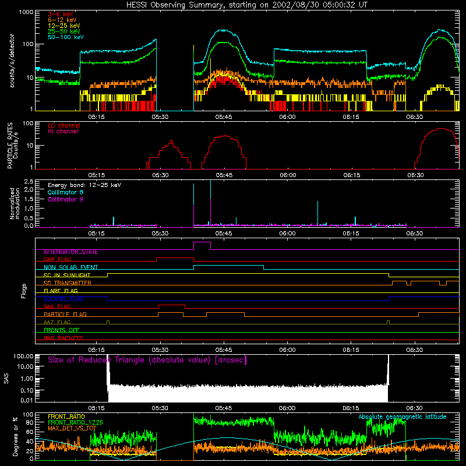The image size is (466, 466).
Task: Click the 06:30 tick label under SAS panel
Action: [415, 408]
